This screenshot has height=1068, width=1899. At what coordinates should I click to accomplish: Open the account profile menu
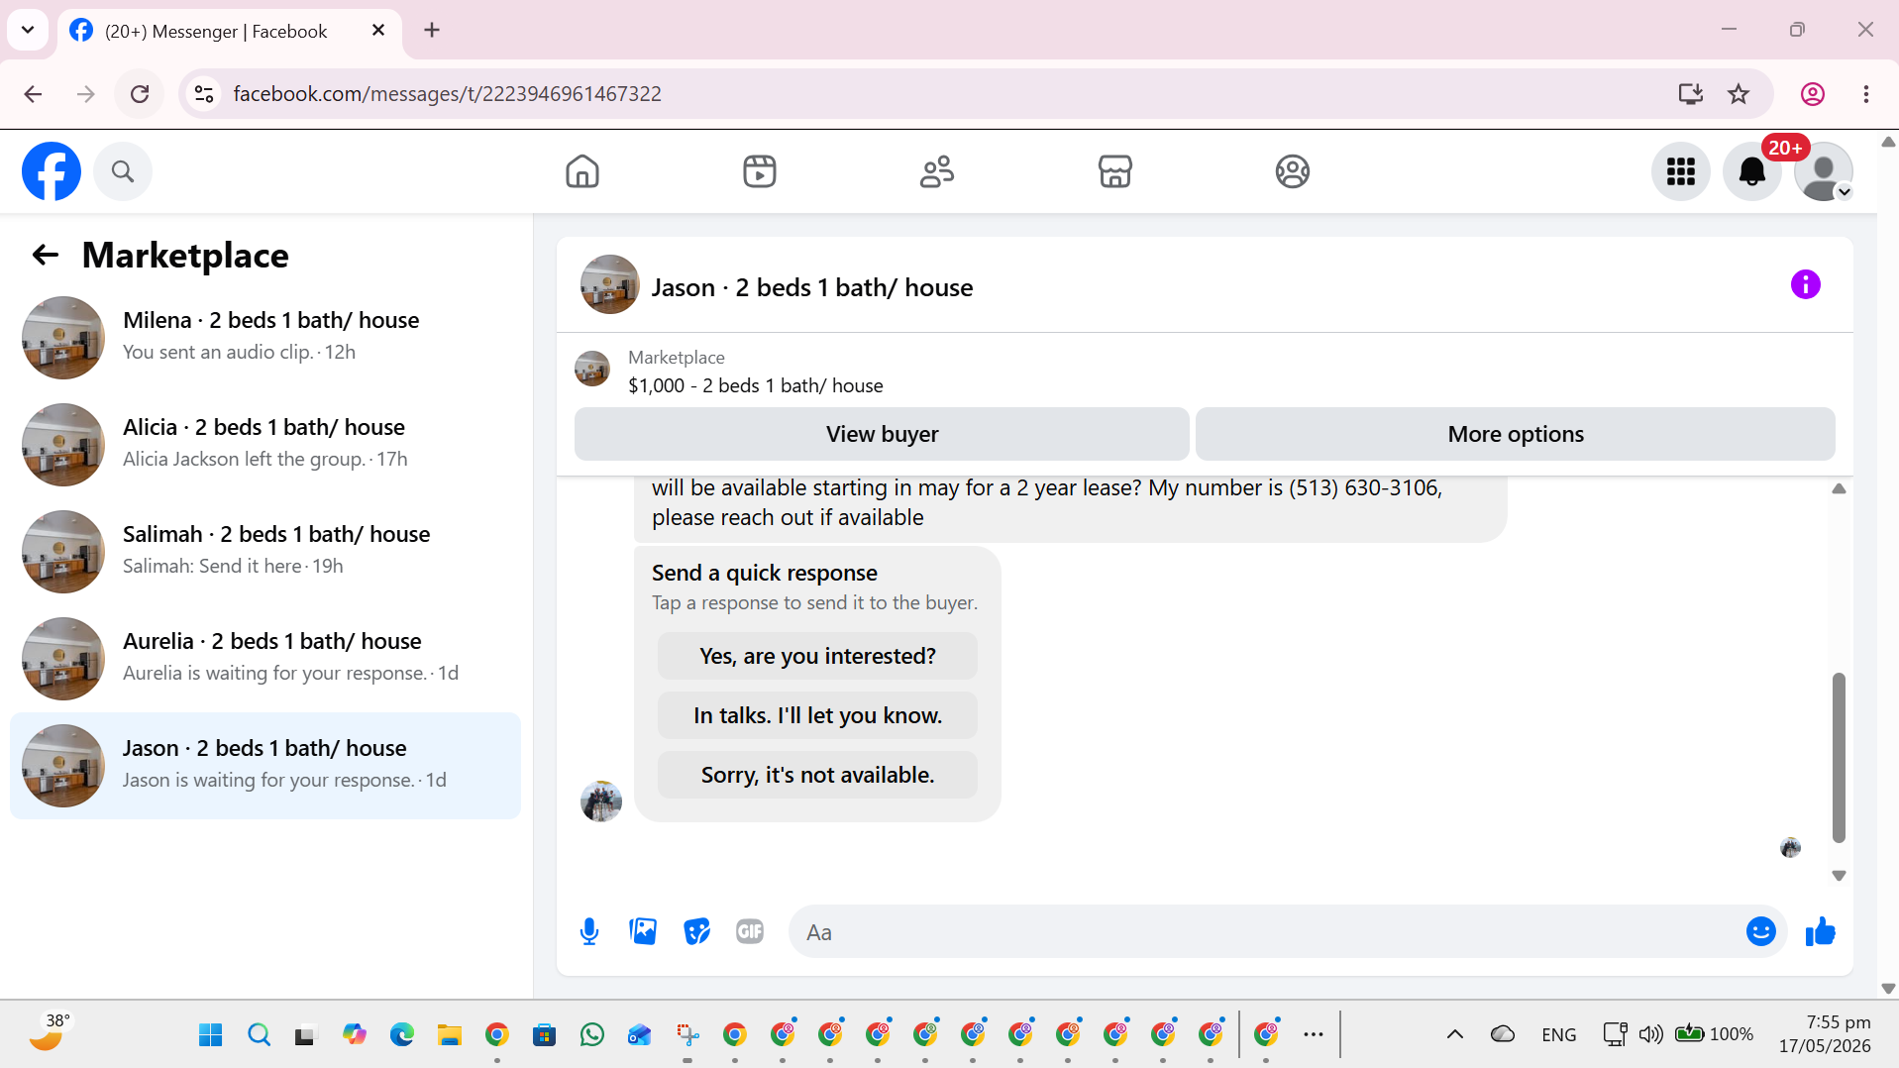tap(1824, 171)
